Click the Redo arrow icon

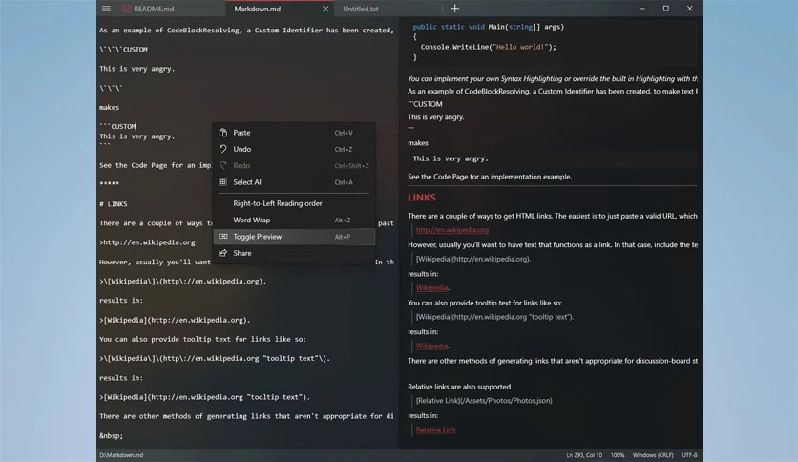tap(223, 165)
